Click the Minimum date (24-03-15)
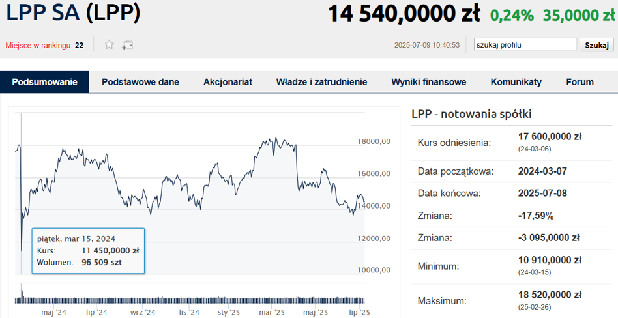 point(535,272)
